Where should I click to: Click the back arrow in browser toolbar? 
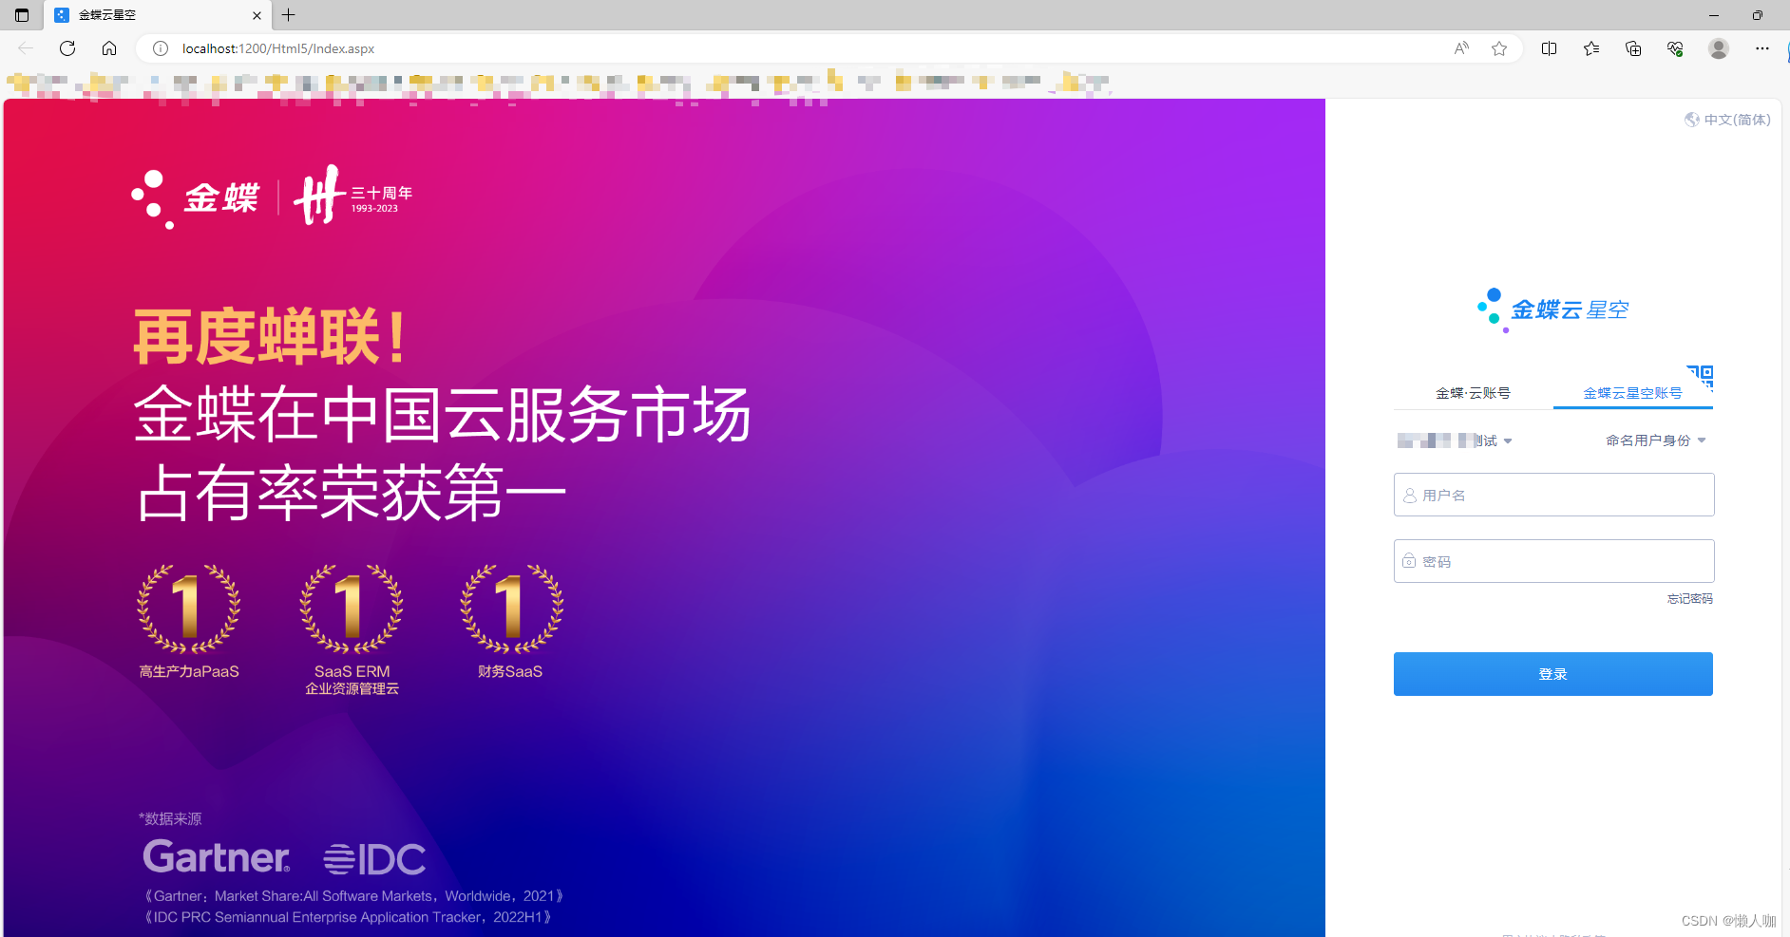point(26,48)
